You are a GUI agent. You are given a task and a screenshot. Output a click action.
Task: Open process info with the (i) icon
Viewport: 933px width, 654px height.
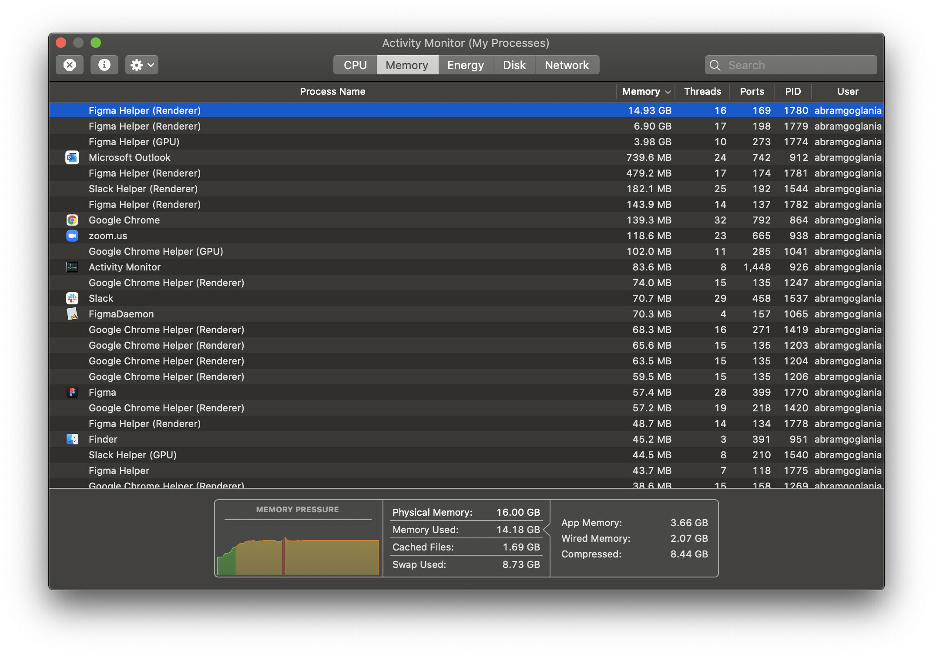104,65
